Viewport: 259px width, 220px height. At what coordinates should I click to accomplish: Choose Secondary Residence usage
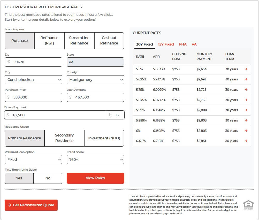64,138
